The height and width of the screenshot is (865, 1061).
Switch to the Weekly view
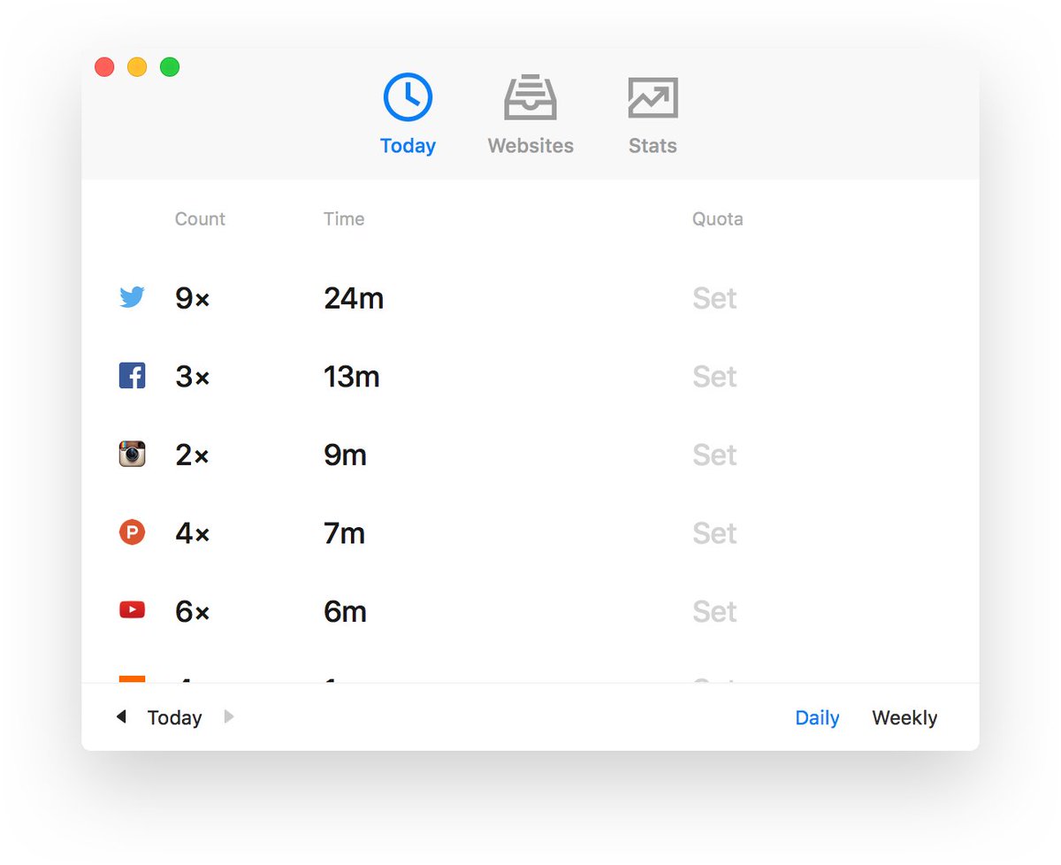pos(904,717)
